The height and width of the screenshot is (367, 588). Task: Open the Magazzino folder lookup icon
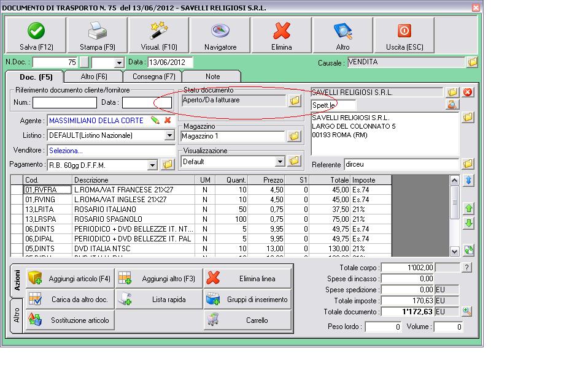[294, 136]
